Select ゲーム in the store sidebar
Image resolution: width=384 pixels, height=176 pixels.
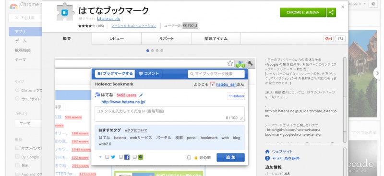pos(21,41)
